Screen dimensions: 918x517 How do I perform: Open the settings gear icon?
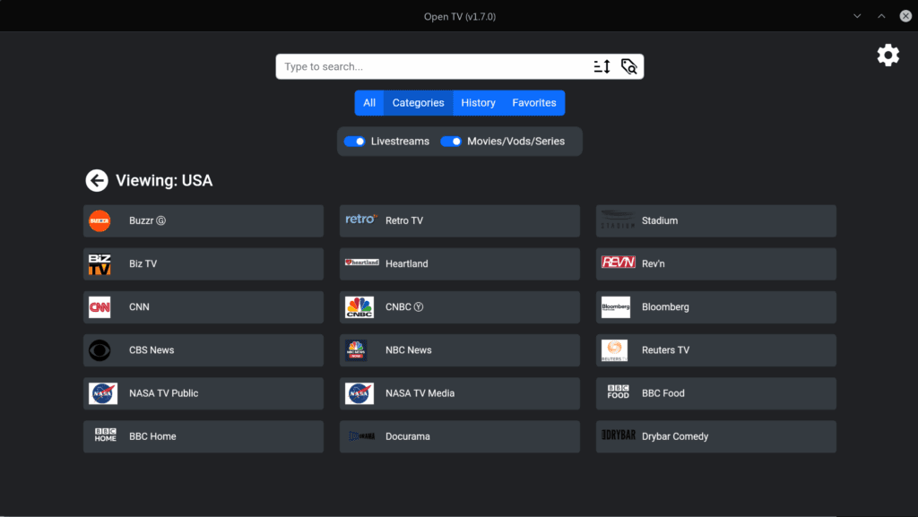coord(888,56)
